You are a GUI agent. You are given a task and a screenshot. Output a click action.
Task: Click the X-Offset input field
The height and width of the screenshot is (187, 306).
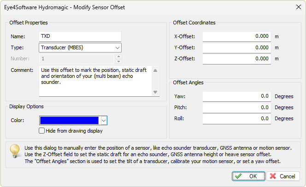coord(237,36)
